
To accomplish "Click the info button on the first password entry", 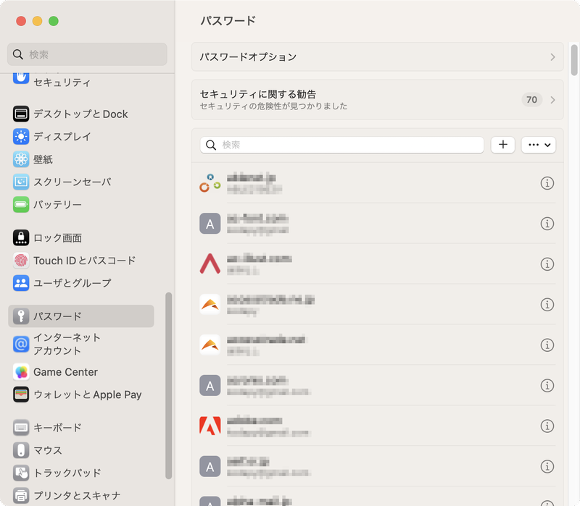I will coord(547,183).
